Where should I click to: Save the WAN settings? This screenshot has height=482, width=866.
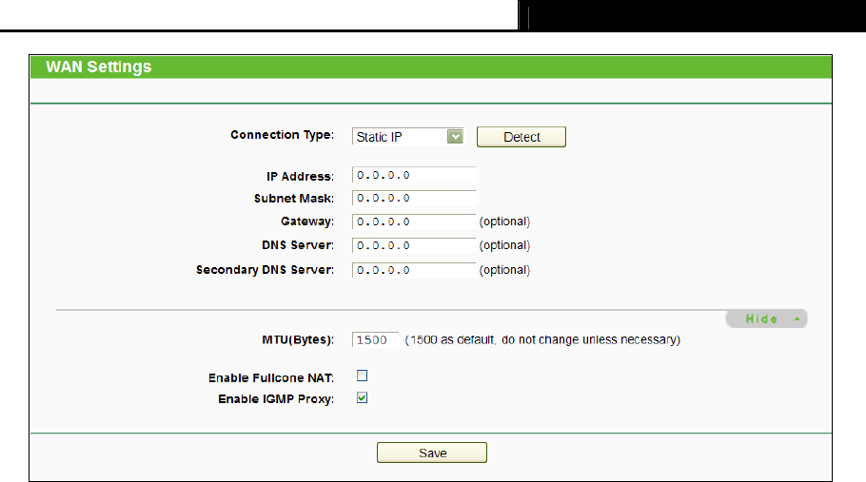(432, 453)
